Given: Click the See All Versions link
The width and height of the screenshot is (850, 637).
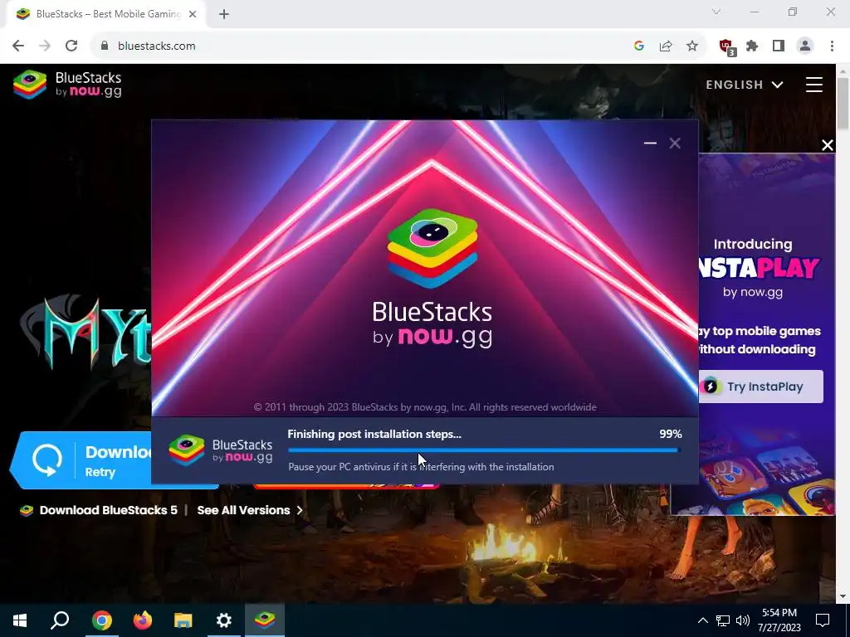Looking at the screenshot, I should pyautogui.click(x=250, y=510).
